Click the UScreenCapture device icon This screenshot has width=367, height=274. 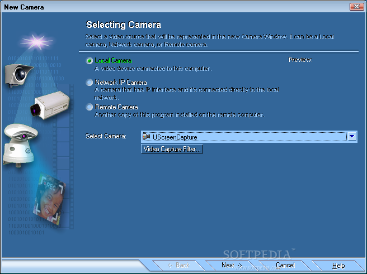point(146,137)
